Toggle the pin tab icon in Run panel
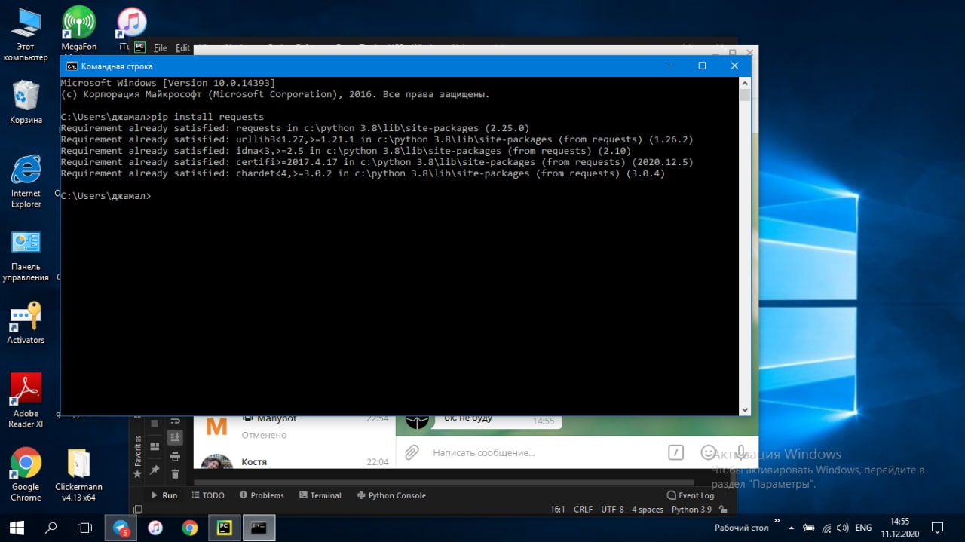Screen dimensions: 965x542 click(x=155, y=469)
